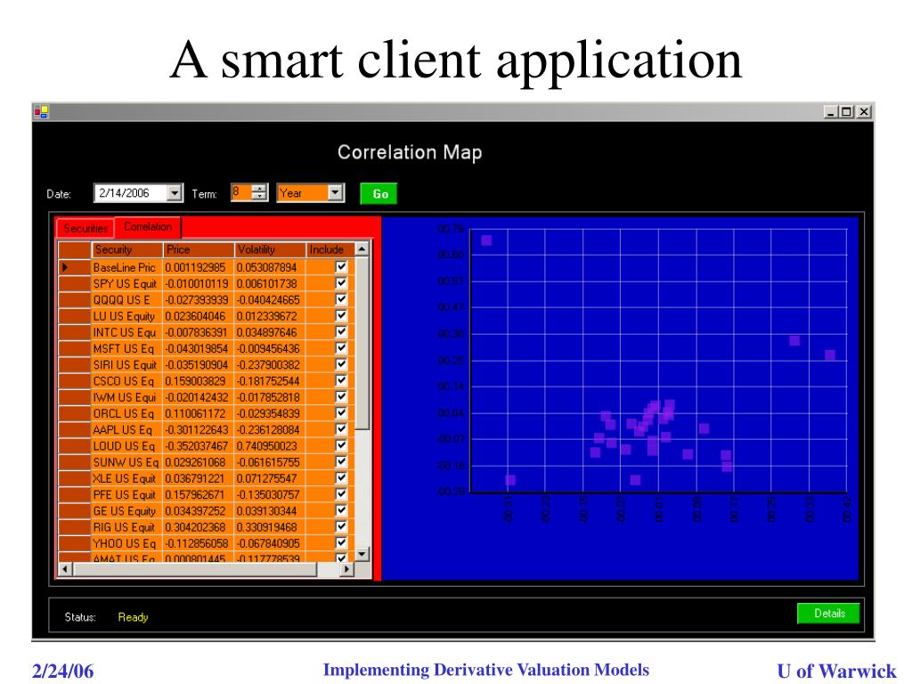The width and height of the screenshot is (912, 684).
Task: Click the green Go button
Action: (379, 193)
